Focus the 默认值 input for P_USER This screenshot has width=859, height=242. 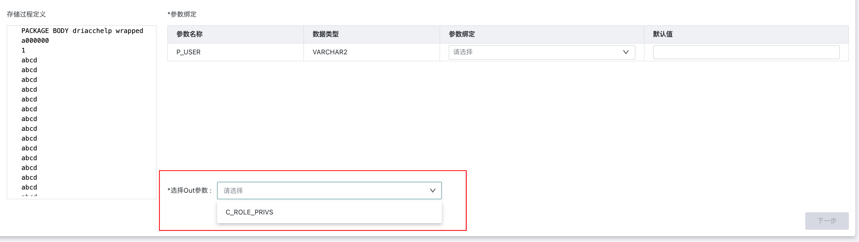746,52
